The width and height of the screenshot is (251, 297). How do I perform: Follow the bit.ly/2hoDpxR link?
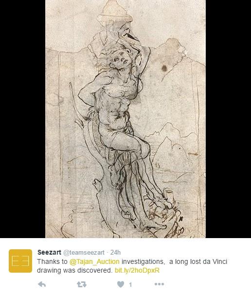coord(137,270)
